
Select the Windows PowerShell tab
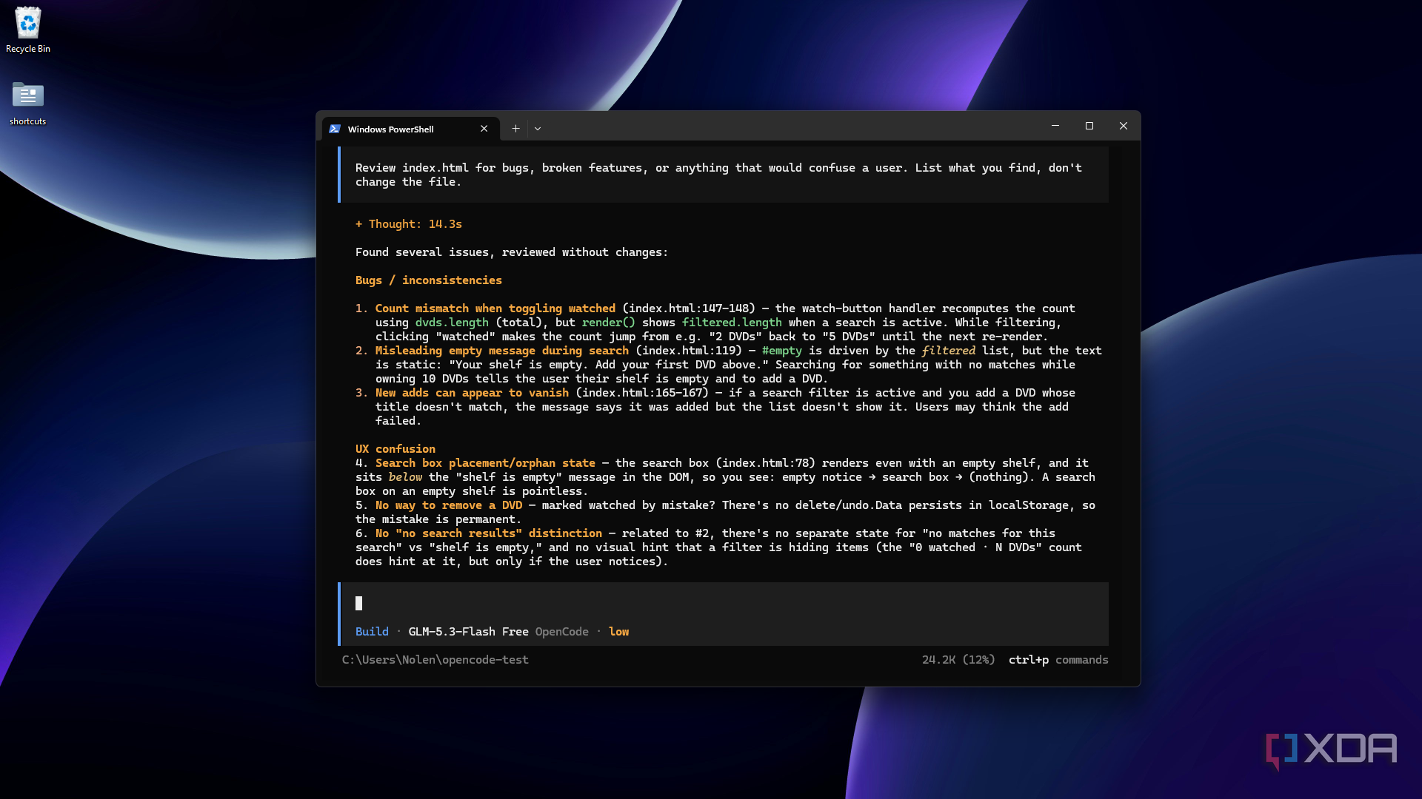(410, 129)
